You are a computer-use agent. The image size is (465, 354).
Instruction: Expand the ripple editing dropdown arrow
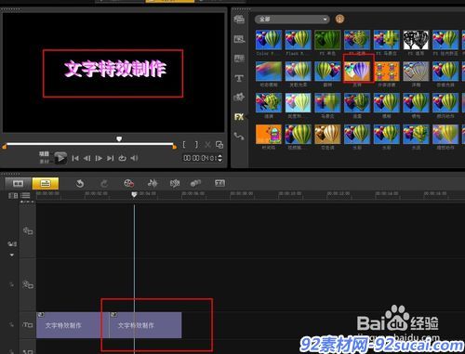coord(12,255)
